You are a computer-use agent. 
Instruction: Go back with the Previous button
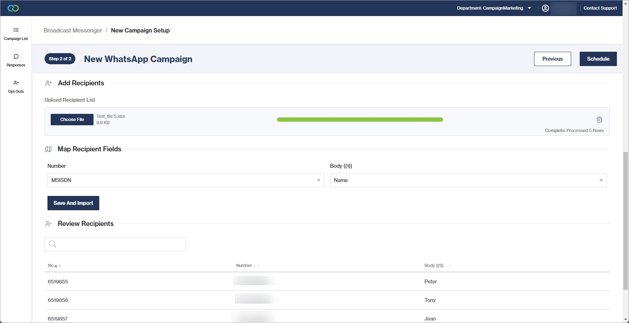tap(552, 59)
